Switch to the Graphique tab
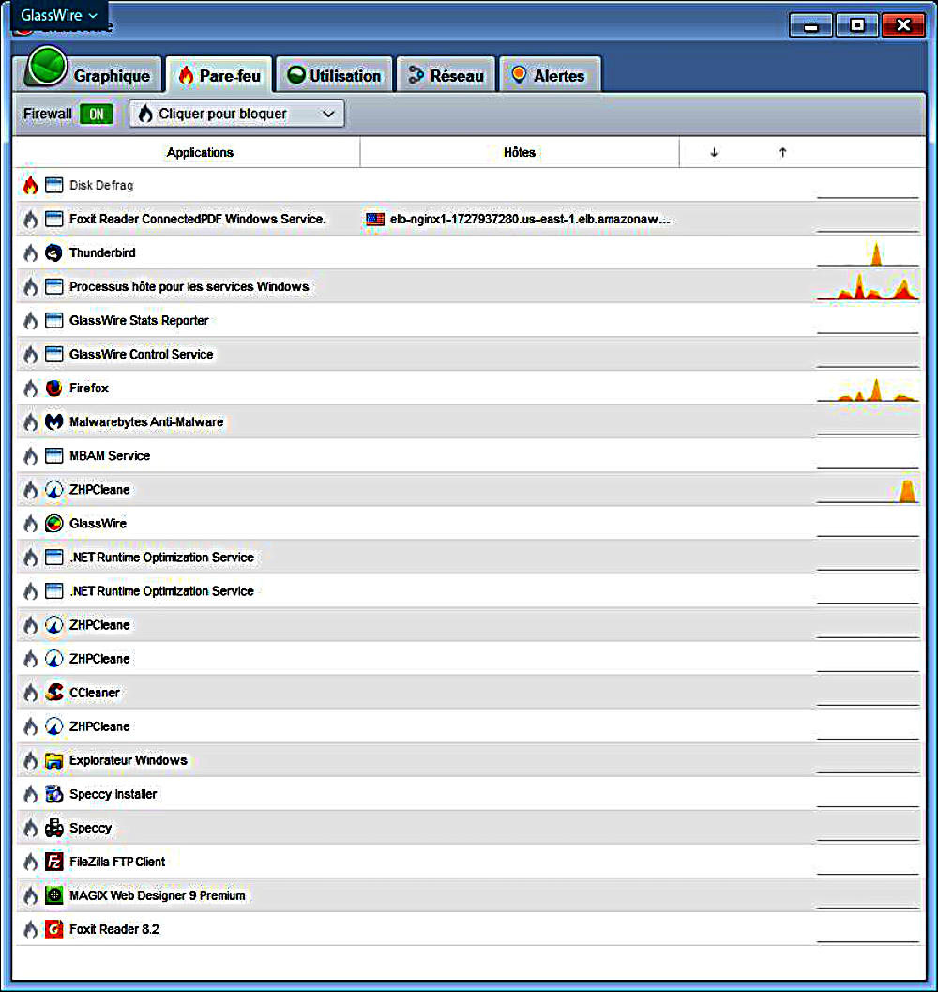The image size is (938, 993). [x=88, y=75]
